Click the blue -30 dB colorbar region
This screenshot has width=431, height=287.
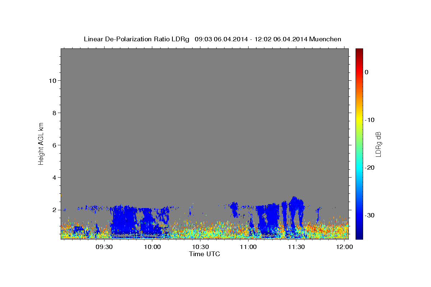click(x=359, y=215)
